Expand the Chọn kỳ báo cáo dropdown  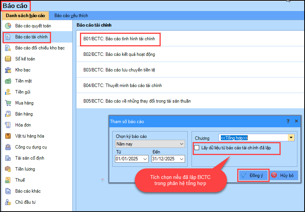point(181,144)
